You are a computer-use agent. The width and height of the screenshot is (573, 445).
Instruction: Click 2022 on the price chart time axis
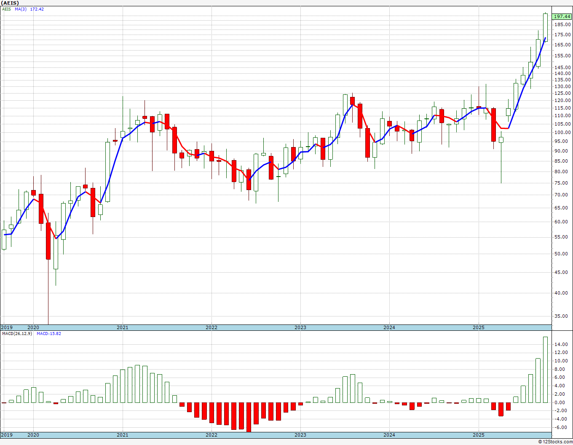(212, 327)
